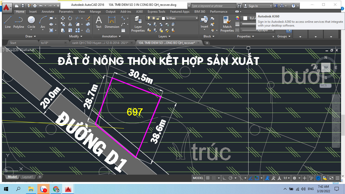This screenshot has width=345, height=194.
Task: Click the Erase tool icon
Action: coord(88,18)
